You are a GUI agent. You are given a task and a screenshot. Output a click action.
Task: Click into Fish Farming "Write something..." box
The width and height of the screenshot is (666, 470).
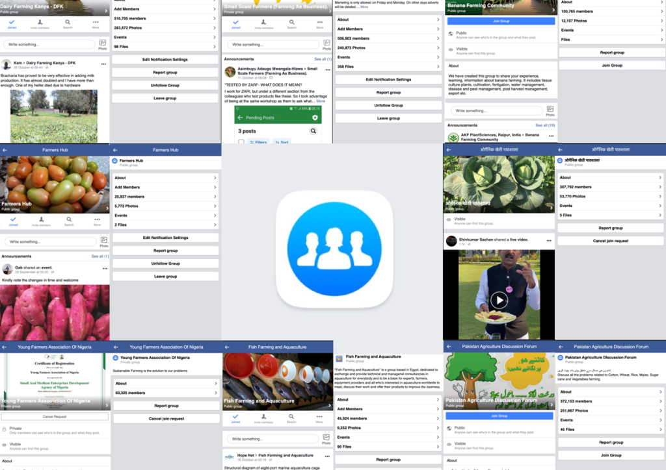click(273, 439)
